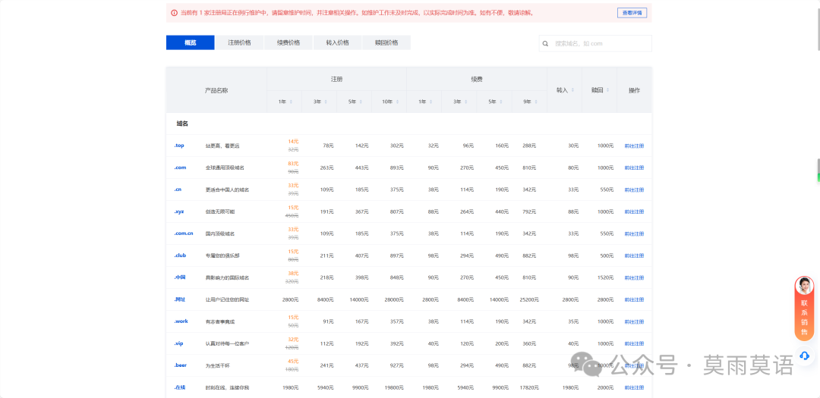
Task: Sort by the 转入 column arrows
Action: (x=573, y=90)
